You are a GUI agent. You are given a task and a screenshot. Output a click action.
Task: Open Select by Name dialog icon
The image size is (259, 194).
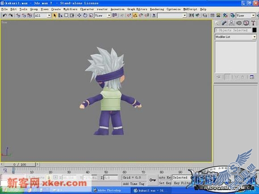click(60, 16)
